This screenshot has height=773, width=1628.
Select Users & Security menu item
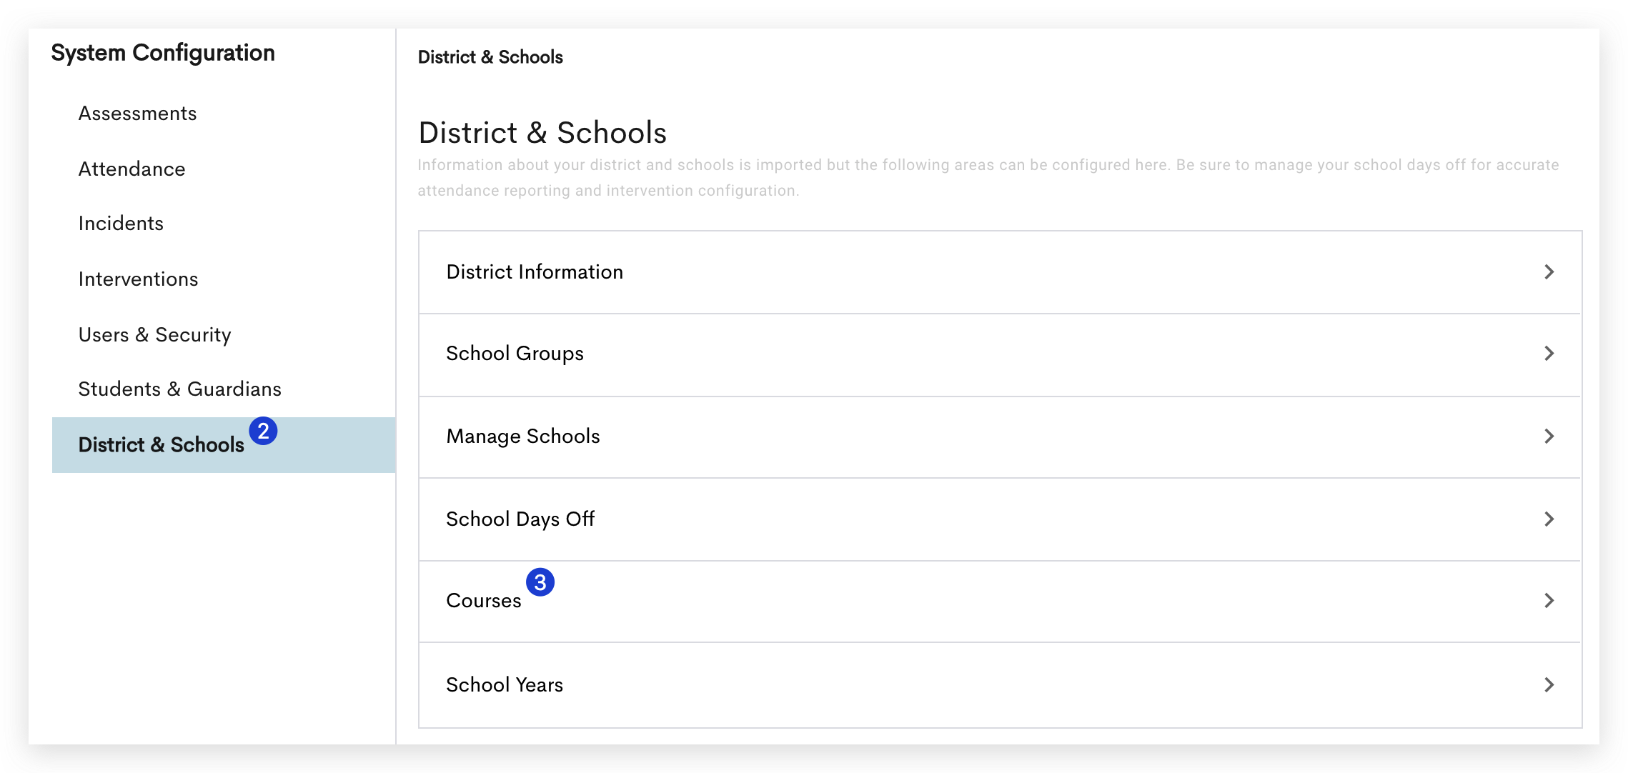pyautogui.click(x=154, y=335)
